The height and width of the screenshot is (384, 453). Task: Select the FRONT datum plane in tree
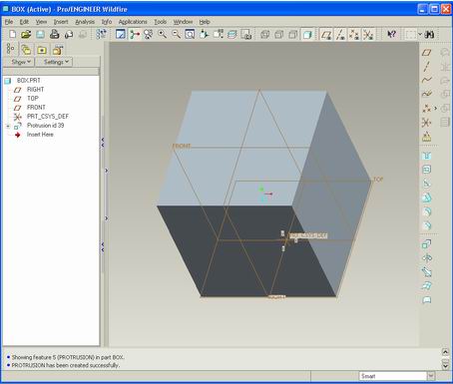pyautogui.click(x=36, y=108)
